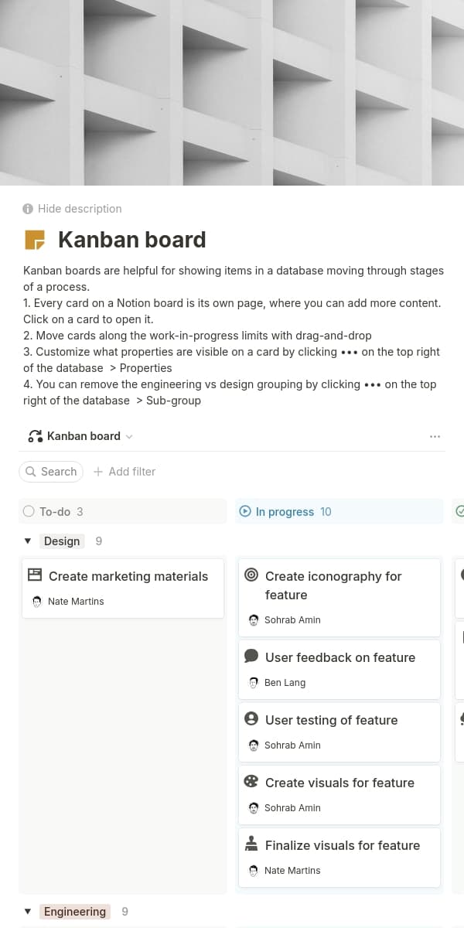The height and width of the screenshot is (928, 464).
Task: Click the Add filter button
Action: click(125, 472)
